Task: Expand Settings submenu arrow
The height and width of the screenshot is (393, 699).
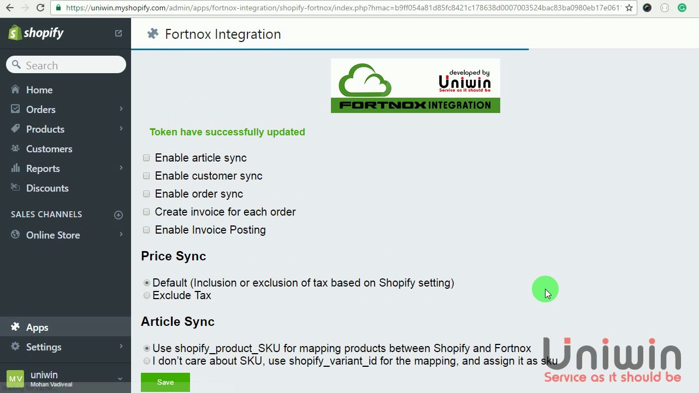Action: pos(121,347)
